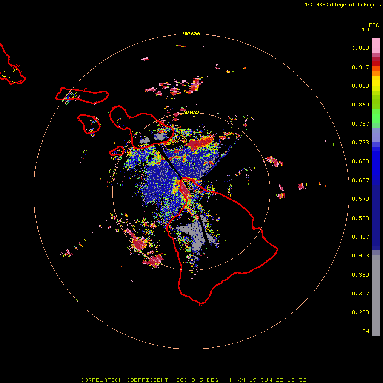This screenshot has width=383, height=383.
Task: Click the [CC] units label
Action: [x=363, y=29]
